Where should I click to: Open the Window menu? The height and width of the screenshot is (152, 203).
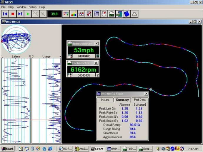click(21, 7)
